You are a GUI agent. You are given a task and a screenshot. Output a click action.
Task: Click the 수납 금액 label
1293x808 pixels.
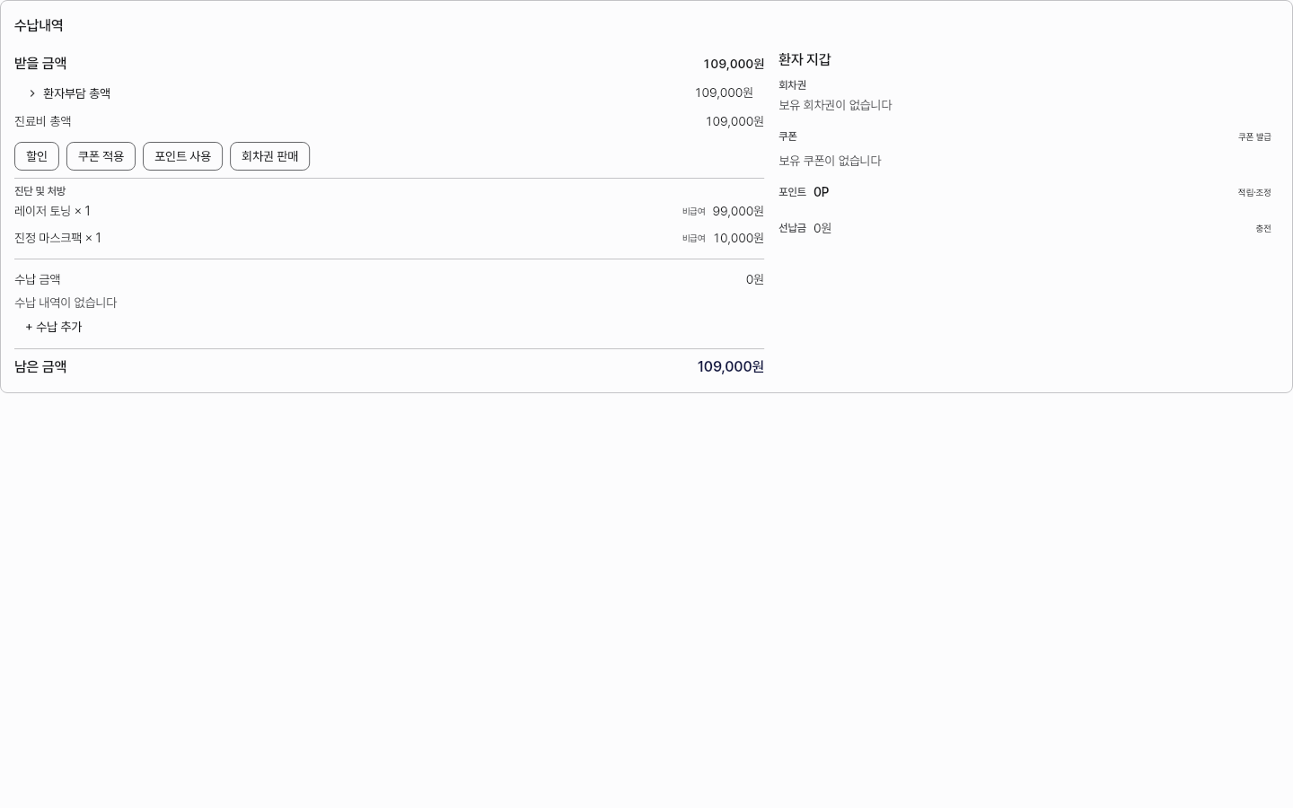tap(38, 279)
